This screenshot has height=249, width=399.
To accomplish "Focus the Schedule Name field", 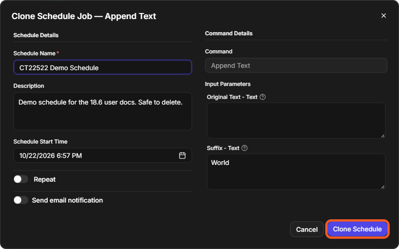I will point(103,67).
